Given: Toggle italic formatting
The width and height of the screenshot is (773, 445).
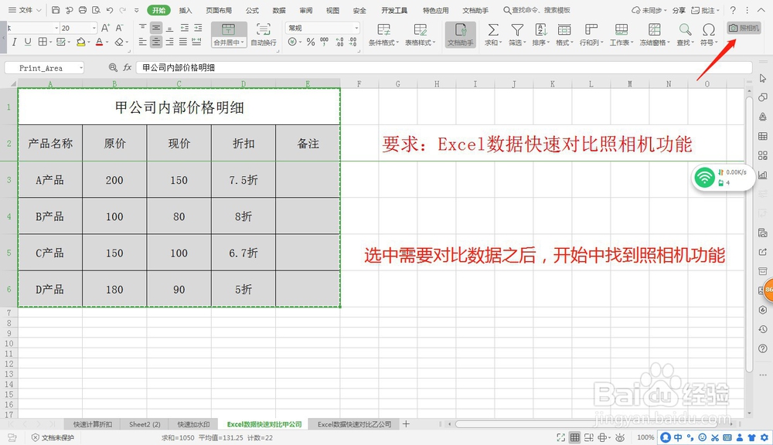Looking at the screenshot, I should click(x=14, y=42).
